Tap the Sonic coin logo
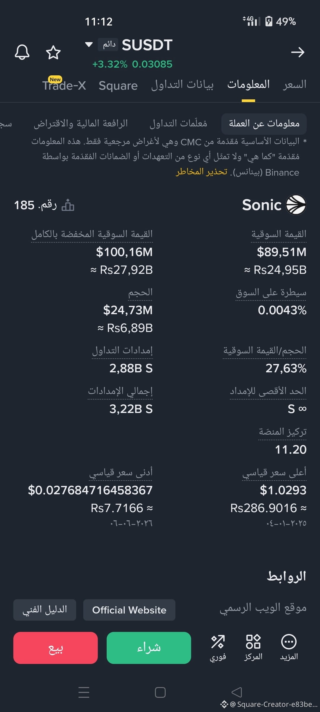 (296, 204)
